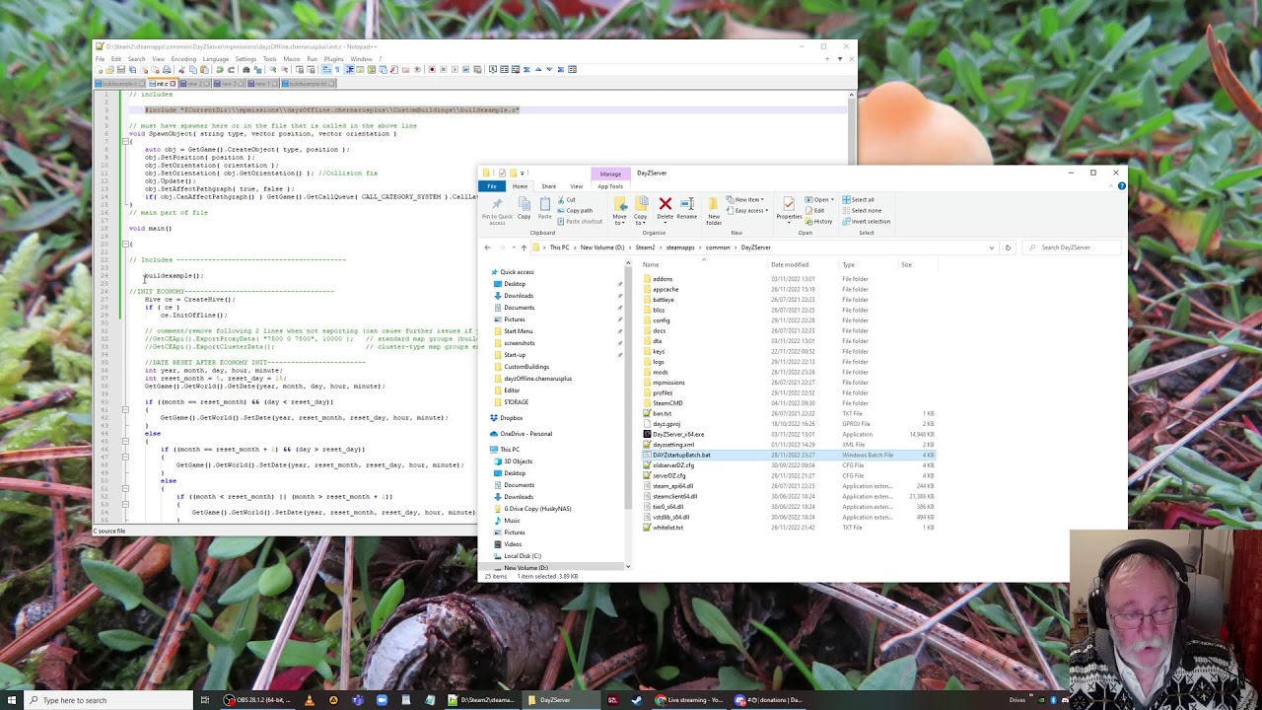Viewport: 1262px width, 710px height.
Task: Click the OBS icon on the taskbar
Action: tap(230, 700)
